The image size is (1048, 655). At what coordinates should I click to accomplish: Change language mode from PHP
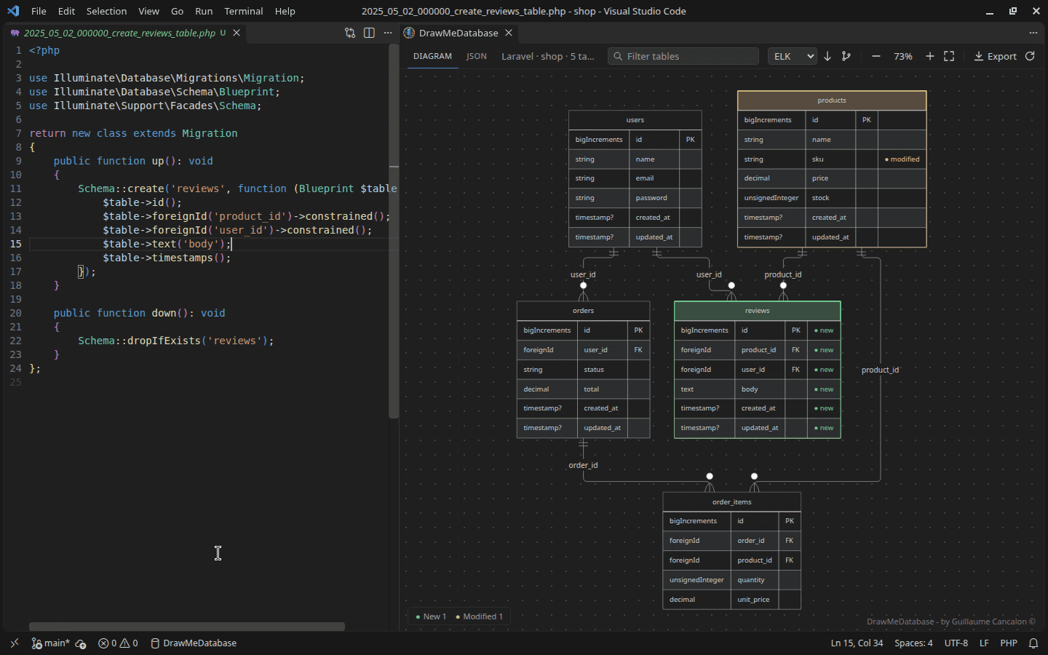pos(1009,643)
